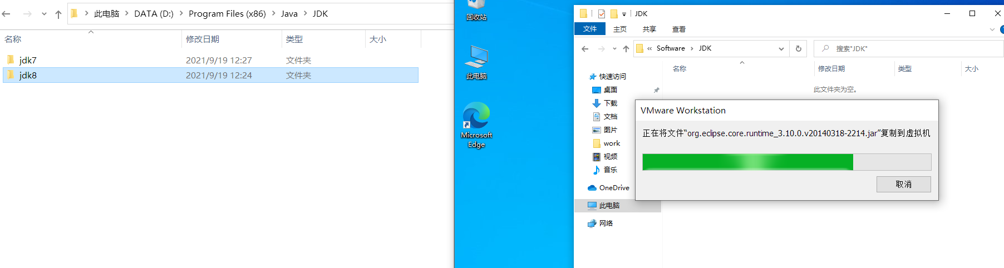This screenshot has width=1004, height=268.
Task: Select the jdk8 folder row
Action: (210, 75)
